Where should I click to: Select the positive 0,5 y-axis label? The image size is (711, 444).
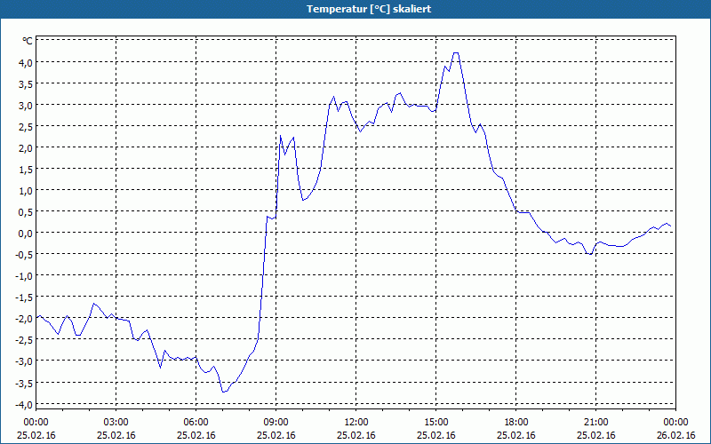[x=25, y=211]
